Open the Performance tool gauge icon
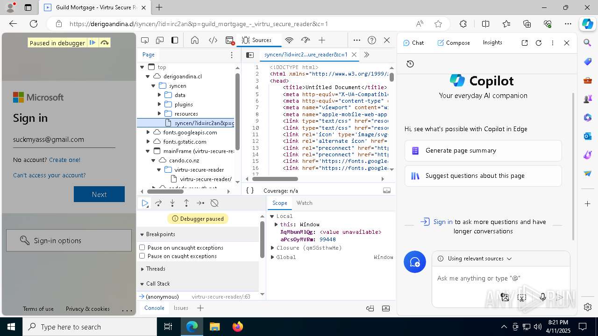The image size is (598, 336). click(306, 40)
